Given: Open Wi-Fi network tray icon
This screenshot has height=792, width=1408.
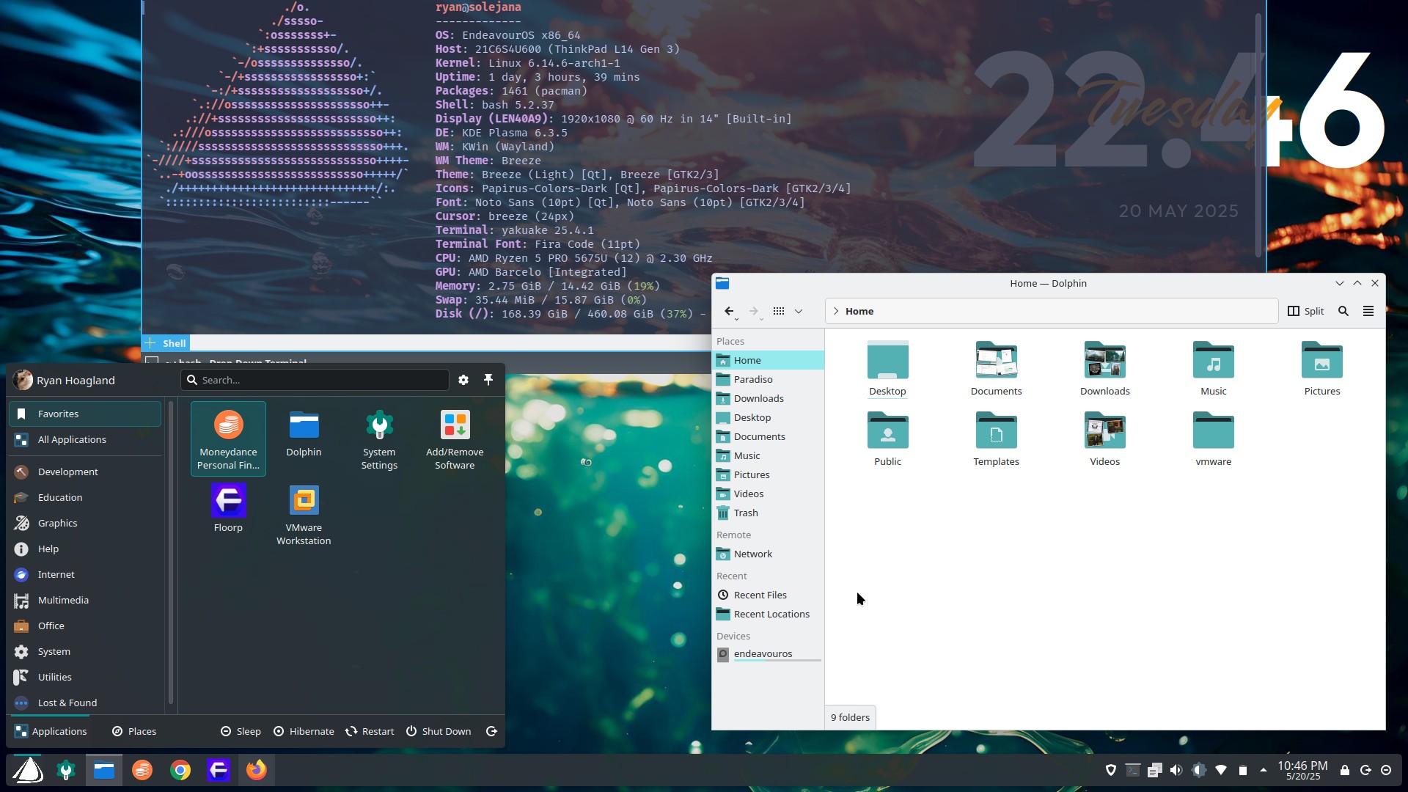Looking at the screenshot, I should (1221, 770).
